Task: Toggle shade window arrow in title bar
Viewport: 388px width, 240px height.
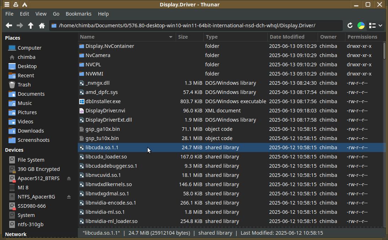Action: point(24,5)
